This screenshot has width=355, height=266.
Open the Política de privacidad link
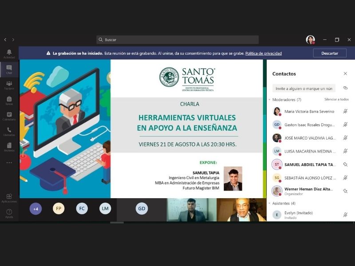click(x=264, y=53)
